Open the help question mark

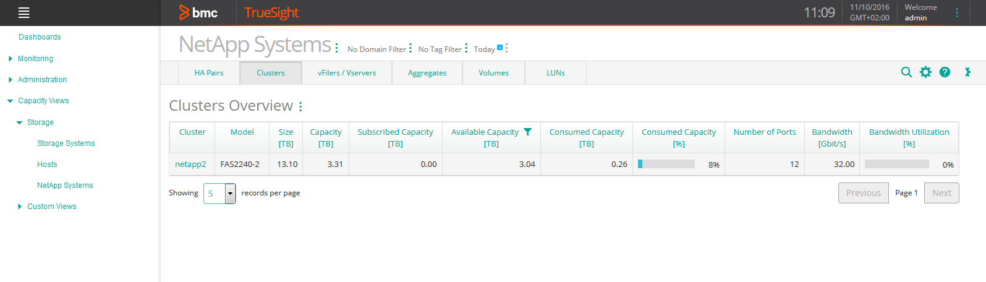[x=945, y=72]
